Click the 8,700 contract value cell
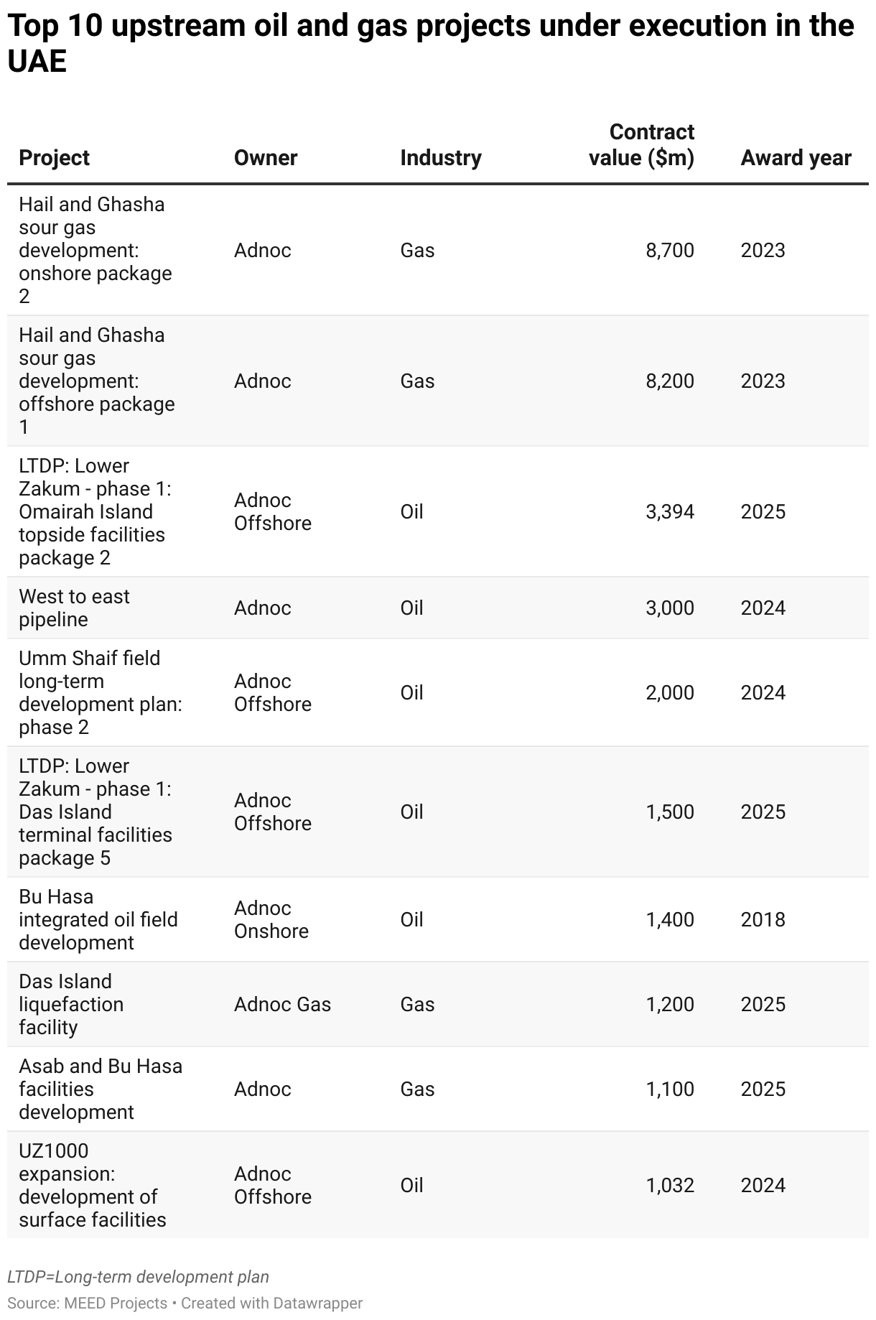 coord(670,250)
